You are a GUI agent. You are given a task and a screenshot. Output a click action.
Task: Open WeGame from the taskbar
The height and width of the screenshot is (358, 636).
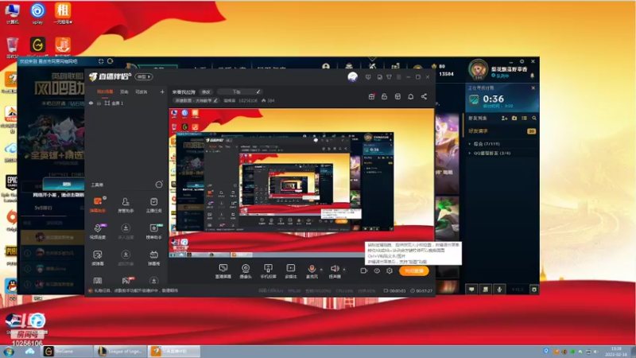click(x=66, y=351)
